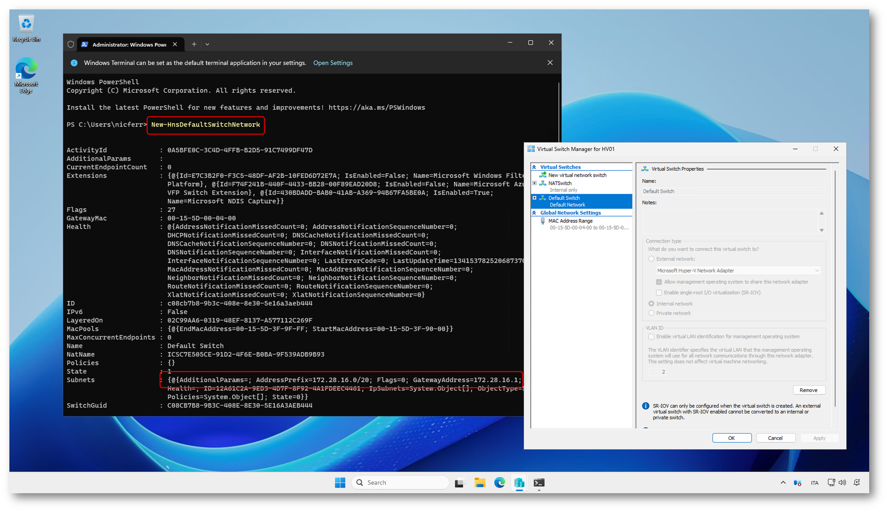
Task: Click the Open Settings link
Action: tap(333, 63)
